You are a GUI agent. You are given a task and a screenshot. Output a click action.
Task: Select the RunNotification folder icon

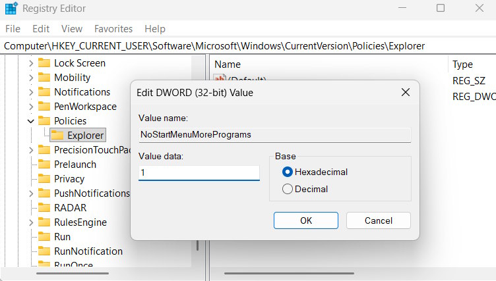(x=44, y=251)
